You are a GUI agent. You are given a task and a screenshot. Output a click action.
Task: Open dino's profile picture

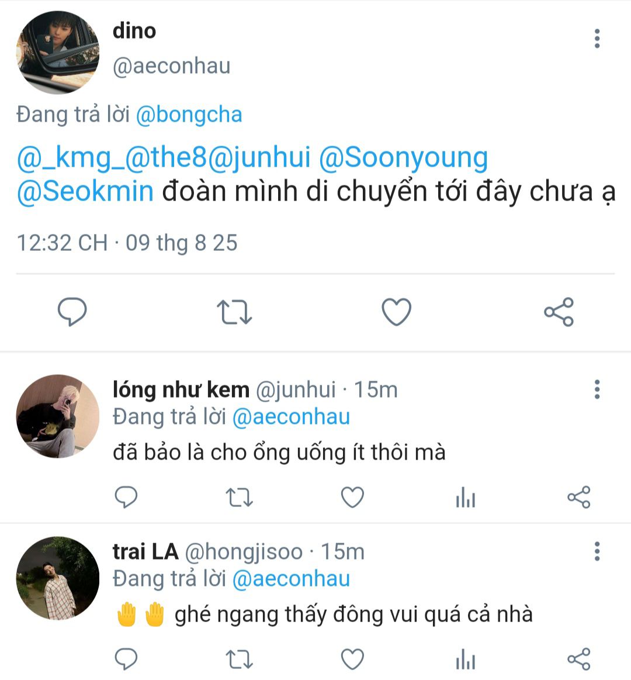coord(57,52)
